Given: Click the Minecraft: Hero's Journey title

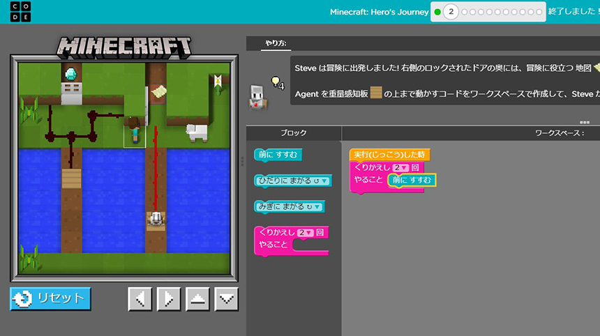Looking at the screenshot, I should 380,12.
